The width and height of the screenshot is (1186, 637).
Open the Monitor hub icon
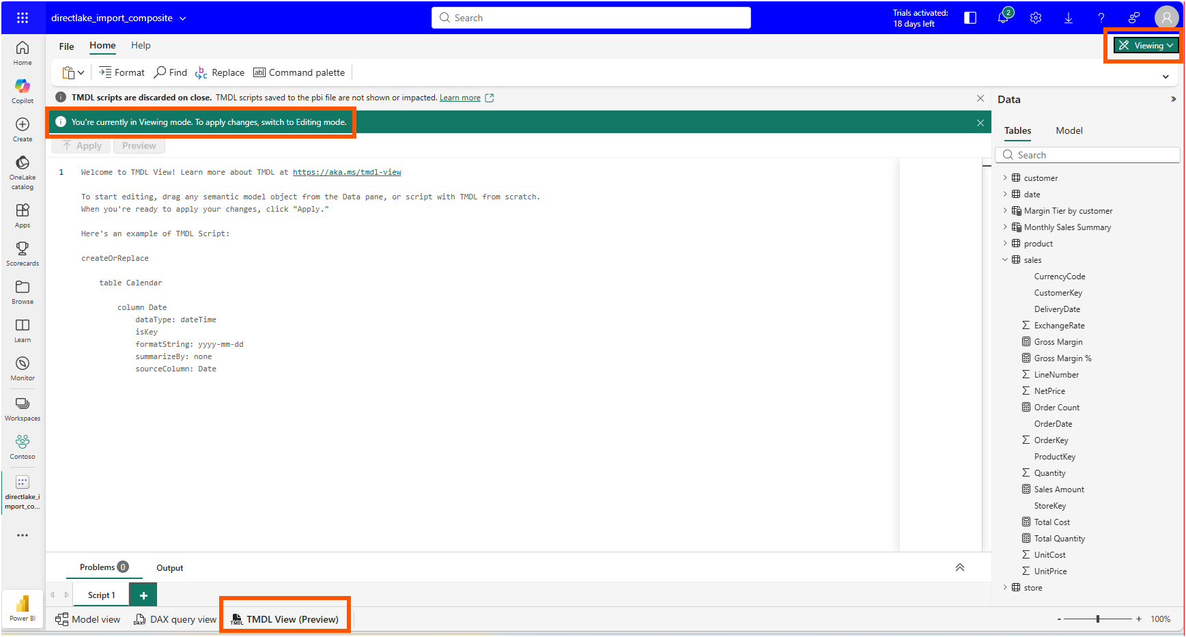point(23,368)
